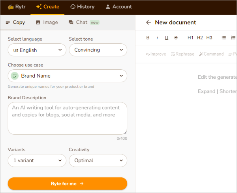
Task: Click the Command button
Action: [211, 54]
